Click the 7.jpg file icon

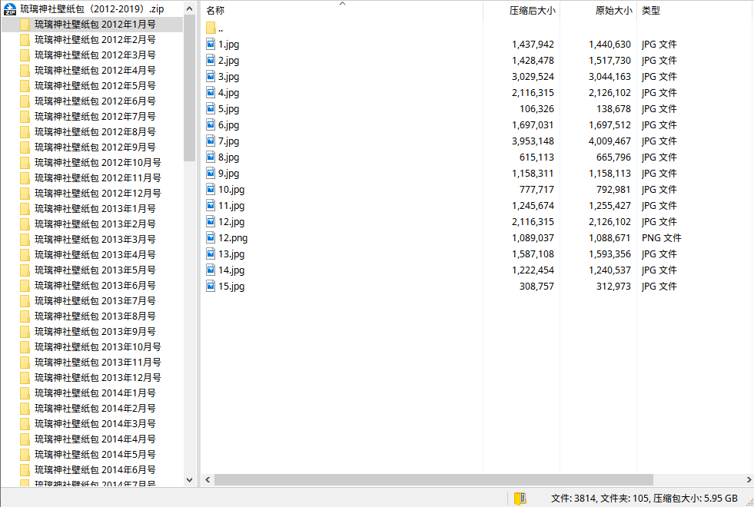(211, 141)
